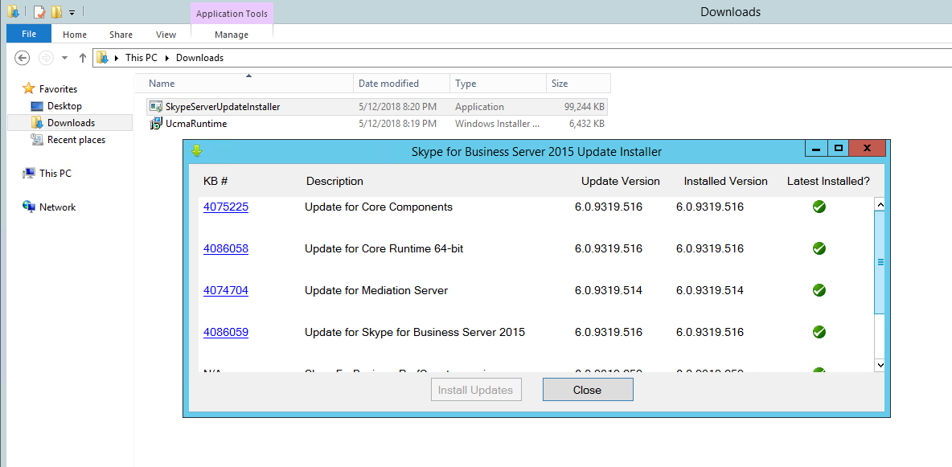Viewport: 952px width, 467px height.
Task: Click the New Folder icon on Quick Access toolbar
Action: (x=56, y=12)
